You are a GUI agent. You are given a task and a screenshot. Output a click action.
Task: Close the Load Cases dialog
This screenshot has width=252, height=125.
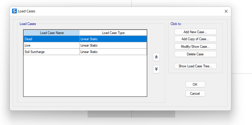226,11
